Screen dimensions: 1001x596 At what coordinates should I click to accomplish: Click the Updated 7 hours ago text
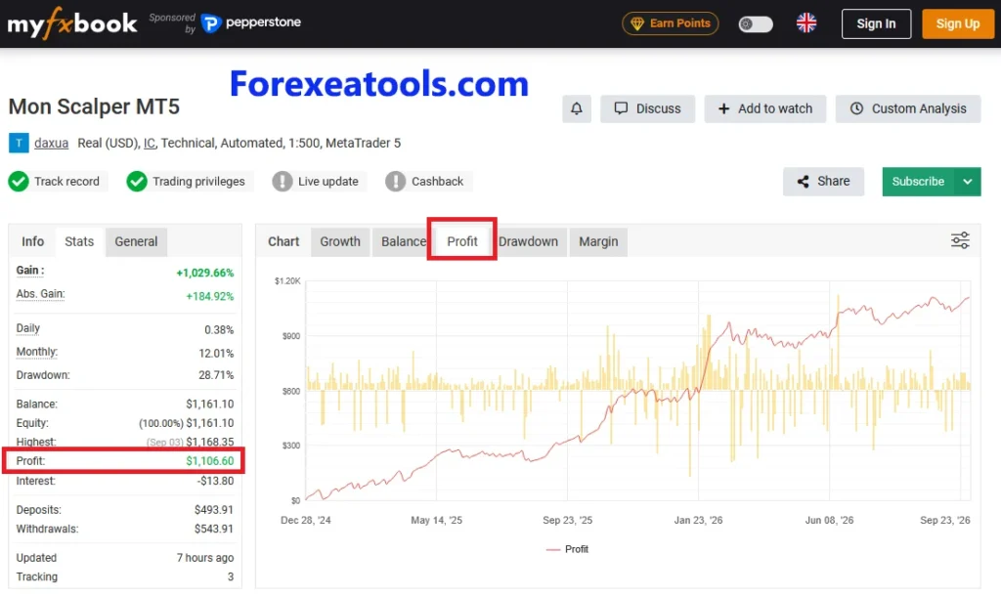point(205,558)
